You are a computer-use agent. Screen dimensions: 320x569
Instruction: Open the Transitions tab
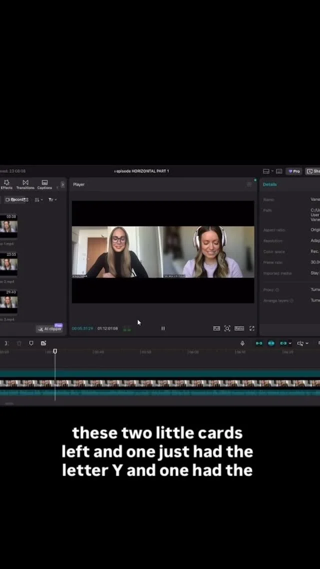click(x=25, y=184)
